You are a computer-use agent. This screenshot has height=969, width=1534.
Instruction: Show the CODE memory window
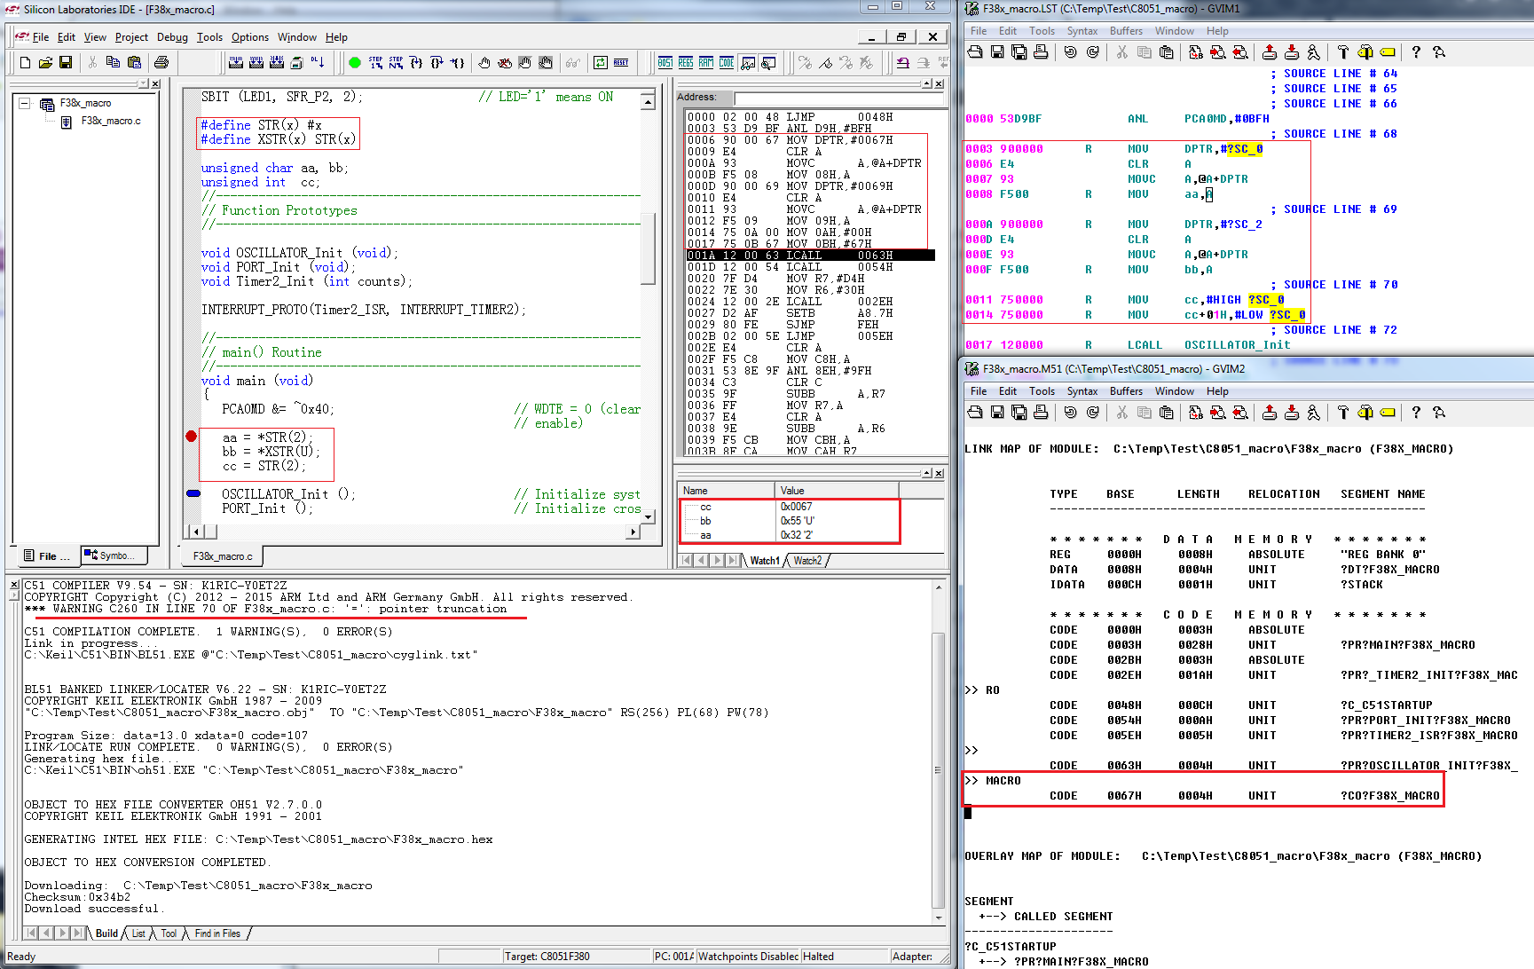[727, 63]
